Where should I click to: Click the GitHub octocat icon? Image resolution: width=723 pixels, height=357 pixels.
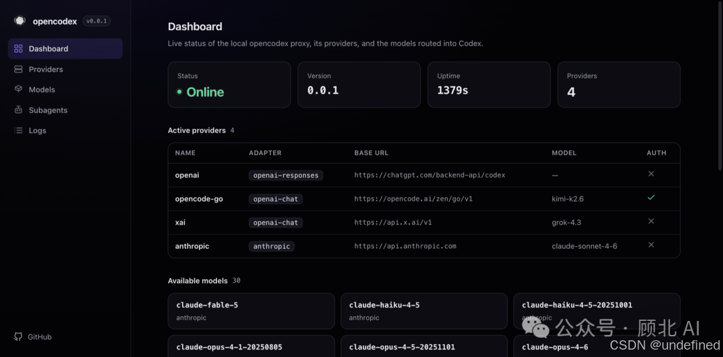pos(18,337)
